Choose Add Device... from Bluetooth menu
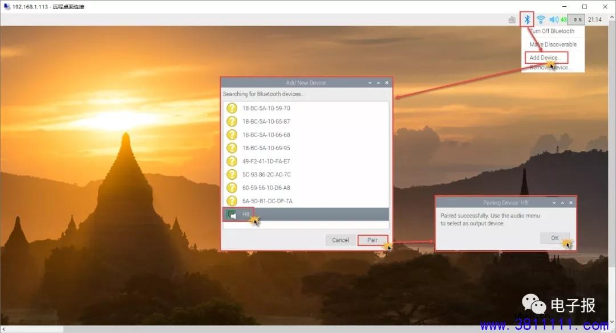Image resolution: width=616 pixels, height=333 pixels. [545, 57]
